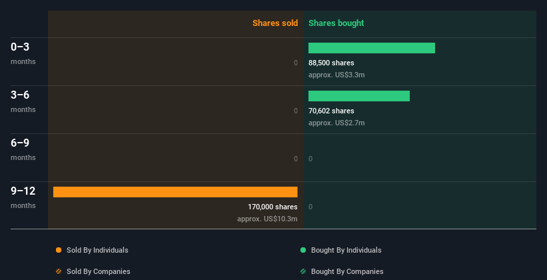Click the approx. US$10.3m amount

(x=267, y=219)
